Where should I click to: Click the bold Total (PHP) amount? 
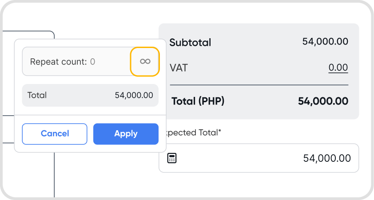323,101
